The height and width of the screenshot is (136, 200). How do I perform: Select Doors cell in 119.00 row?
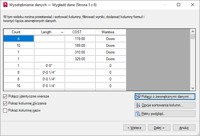tap(111, 39)
